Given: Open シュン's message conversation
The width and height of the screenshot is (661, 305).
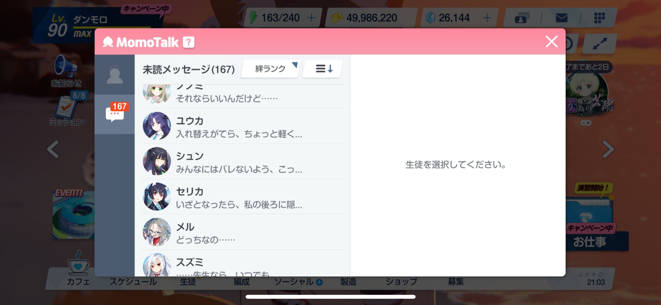Looking at the screenshot, I should [x=243, y=161].
